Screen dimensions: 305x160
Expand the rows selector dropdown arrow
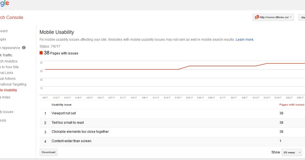299,152
